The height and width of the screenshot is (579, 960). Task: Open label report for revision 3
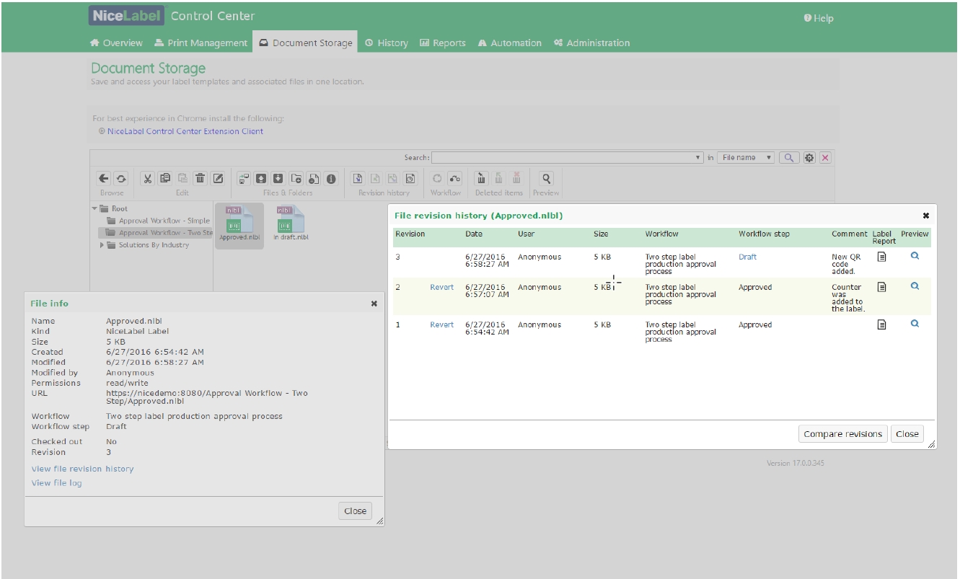pyautogui.click(x=881, y=257)
